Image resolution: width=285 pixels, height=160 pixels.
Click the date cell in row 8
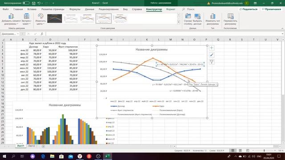(x=23, y=68)
